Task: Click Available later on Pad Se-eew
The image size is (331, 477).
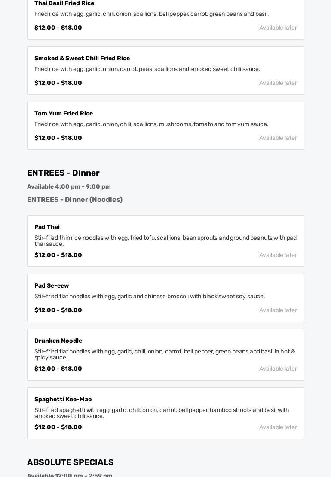Action: [x=278, y=310]
